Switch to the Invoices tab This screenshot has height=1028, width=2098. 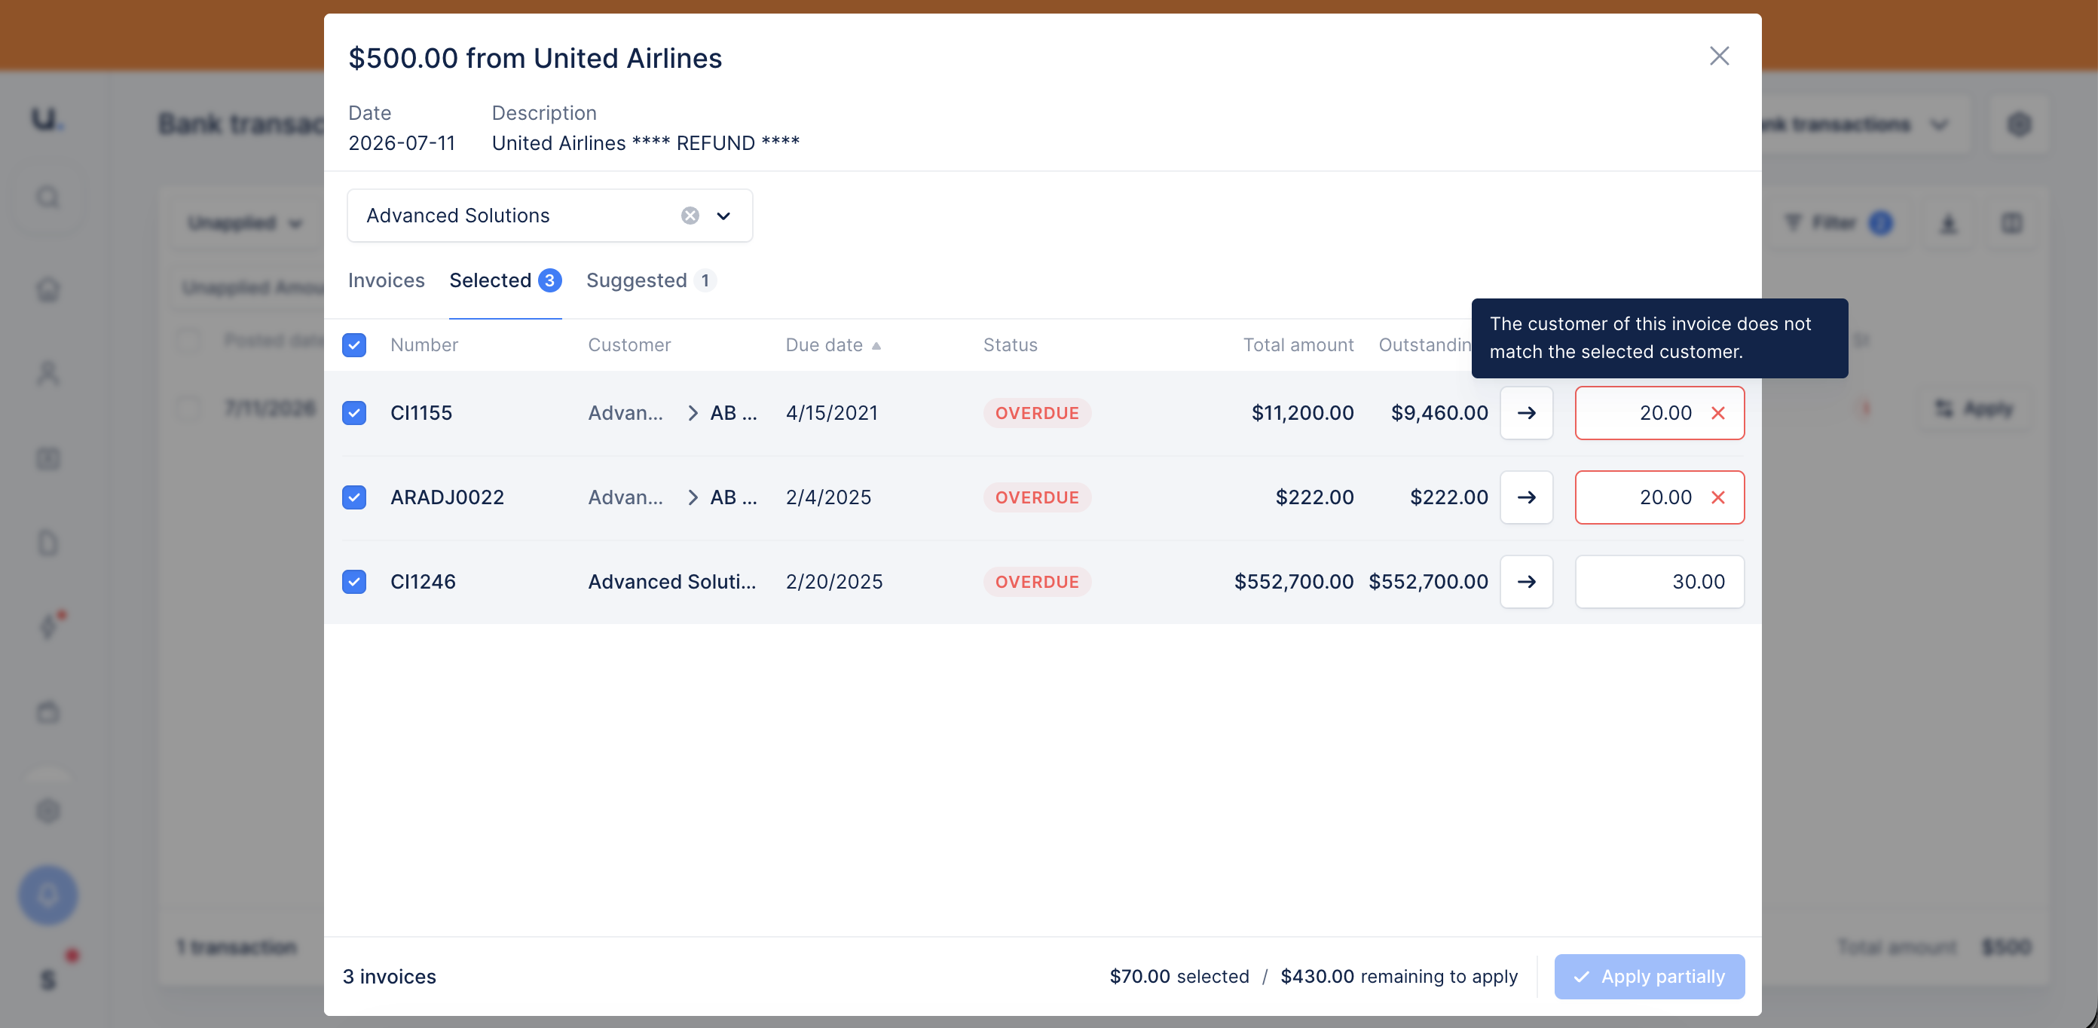pos(386,281)
